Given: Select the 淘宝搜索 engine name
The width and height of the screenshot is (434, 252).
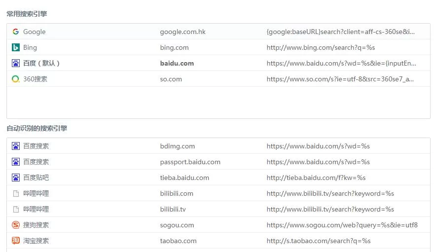Looking at the screenshot, I should coord(36,241).
